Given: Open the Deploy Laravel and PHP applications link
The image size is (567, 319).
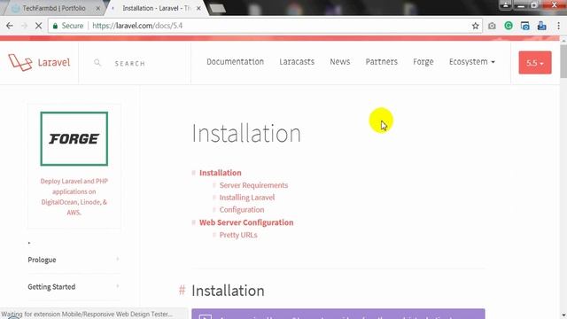Looking at the screenshot, I should coord(74,197).
